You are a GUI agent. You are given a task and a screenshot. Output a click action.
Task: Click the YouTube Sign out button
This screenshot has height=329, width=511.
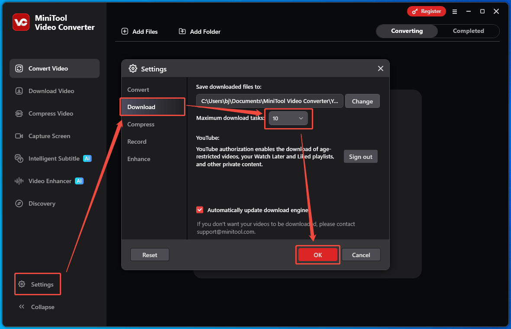click(x=360, y=156)
